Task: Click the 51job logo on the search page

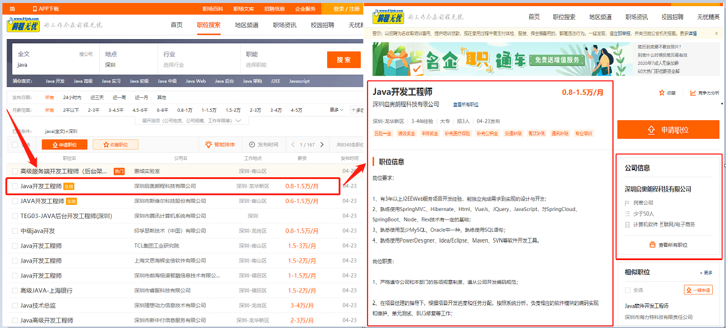Action: click(23, 25)
